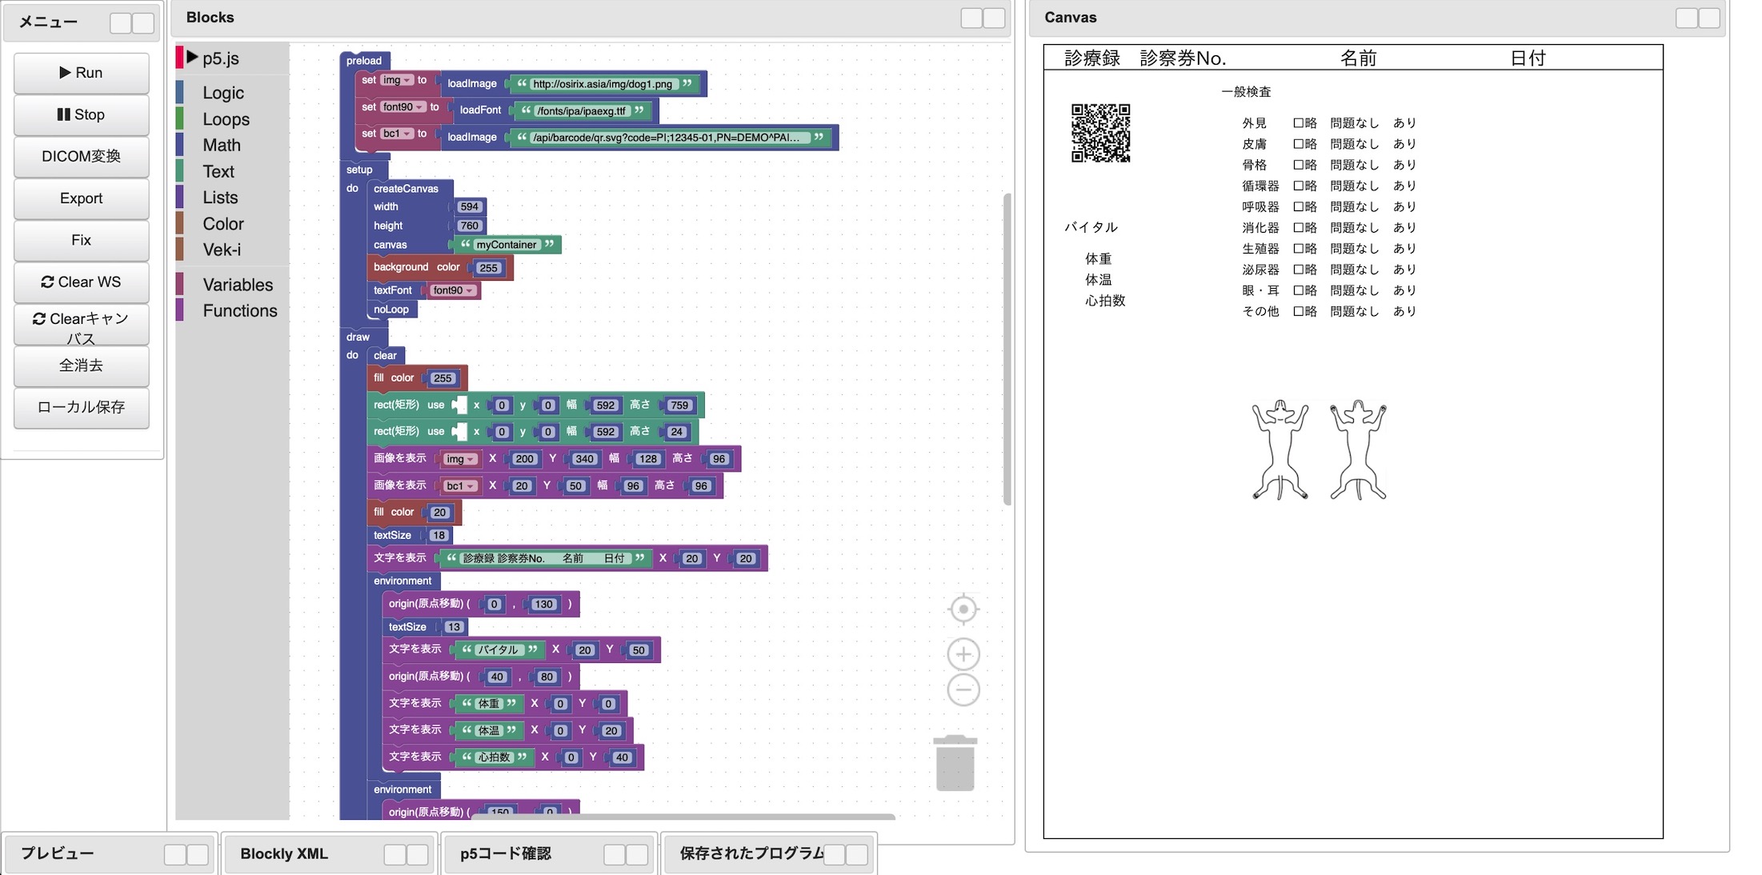Viewport: 1762px width, 875px height.
Task: Open the プレビュー panel
Action: pos(58,853)
